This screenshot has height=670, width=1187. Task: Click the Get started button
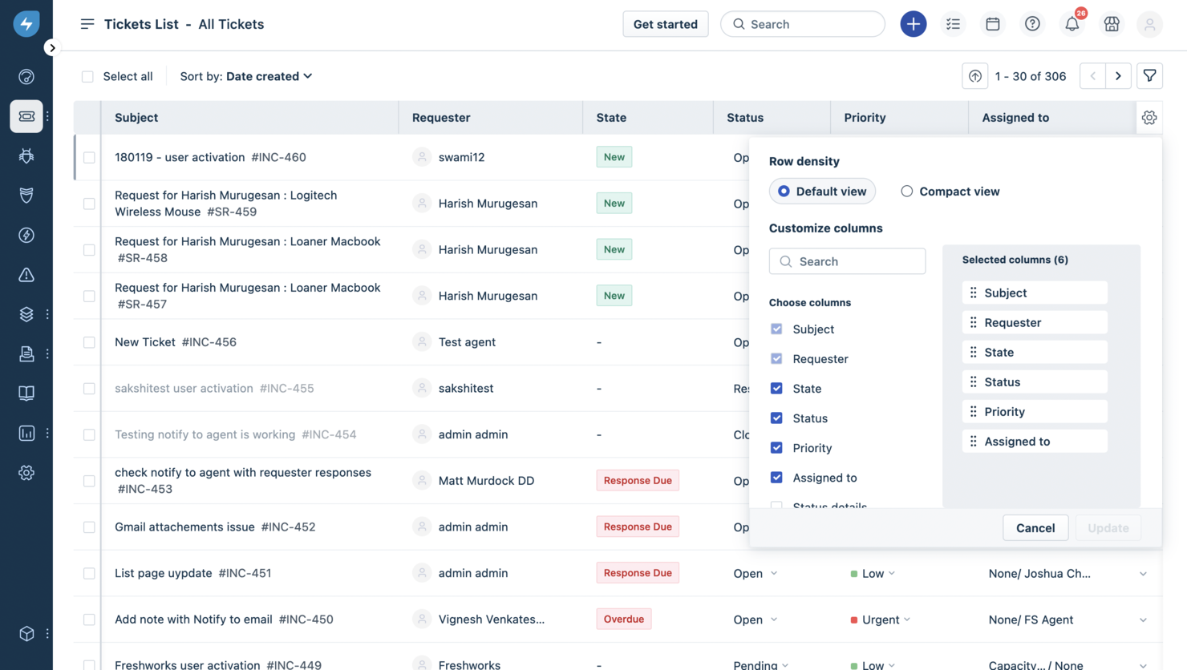tap(665, 24)
